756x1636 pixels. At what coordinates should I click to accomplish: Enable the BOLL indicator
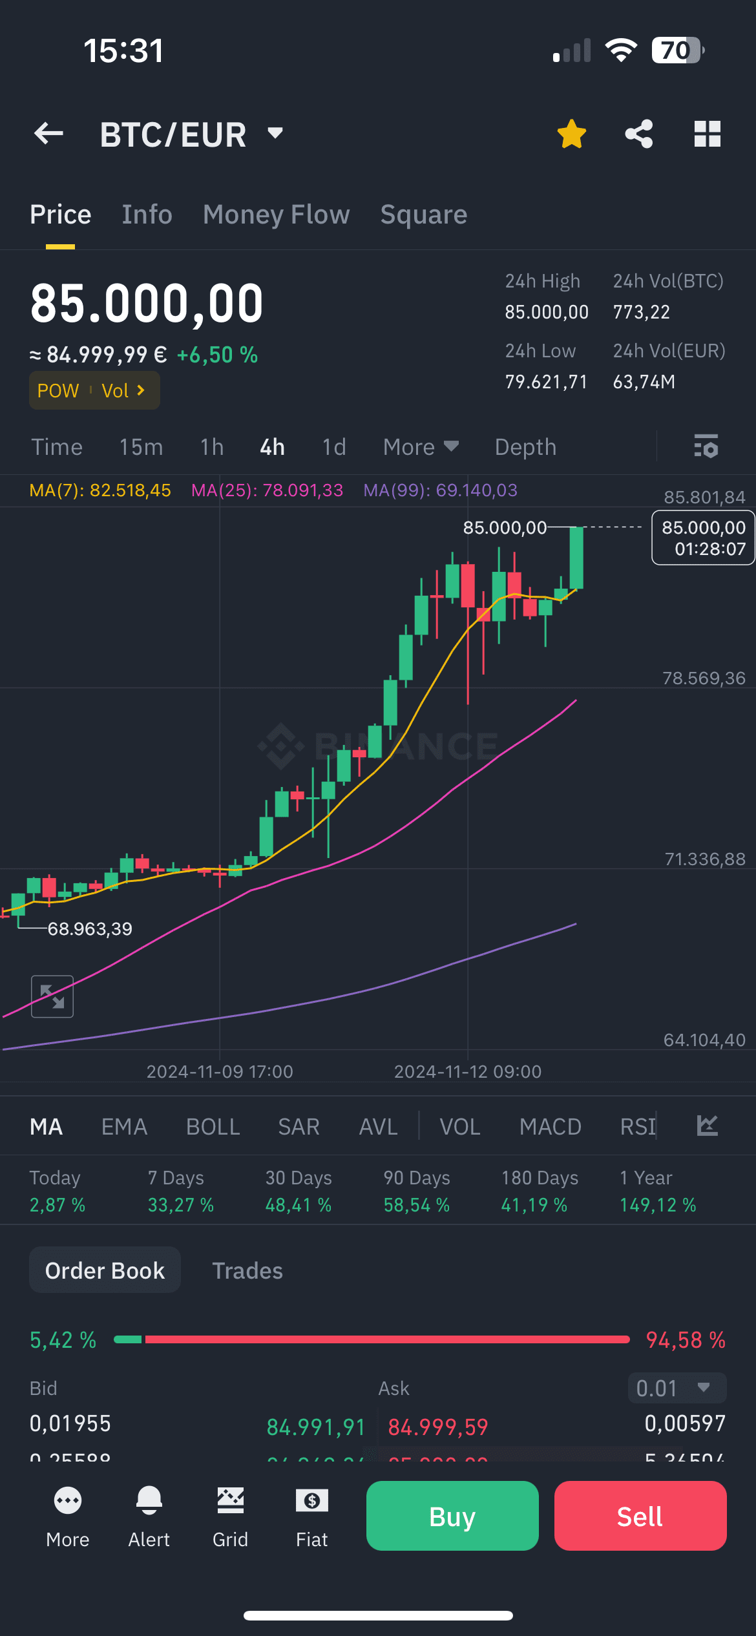pos(213,1127)
